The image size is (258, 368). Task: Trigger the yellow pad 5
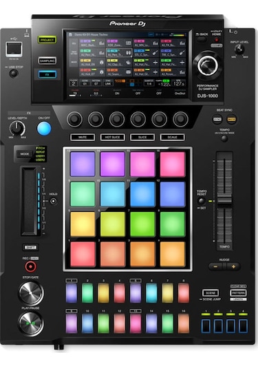click(x=83, y=224)
